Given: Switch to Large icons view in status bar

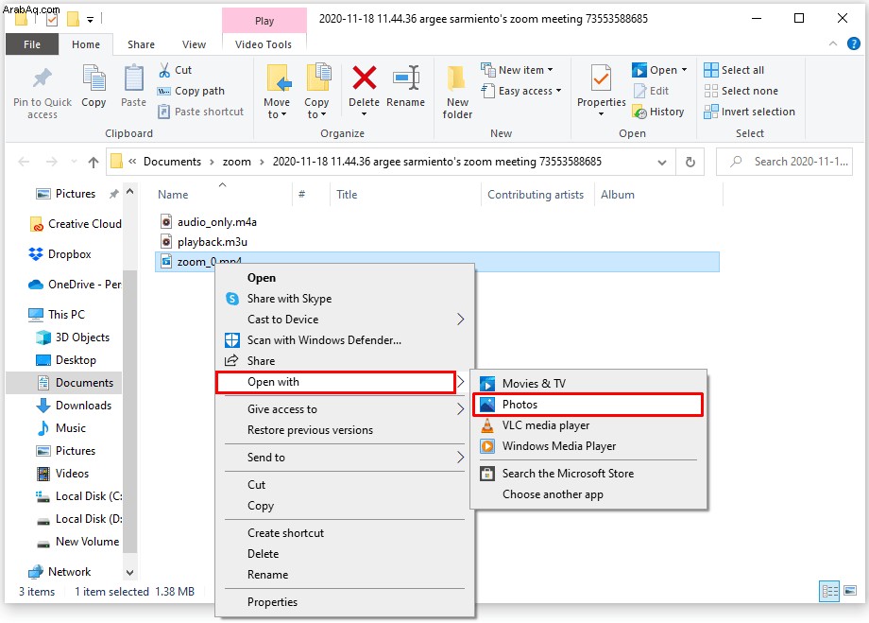Looking at the screenshot, I should (850, 590).
